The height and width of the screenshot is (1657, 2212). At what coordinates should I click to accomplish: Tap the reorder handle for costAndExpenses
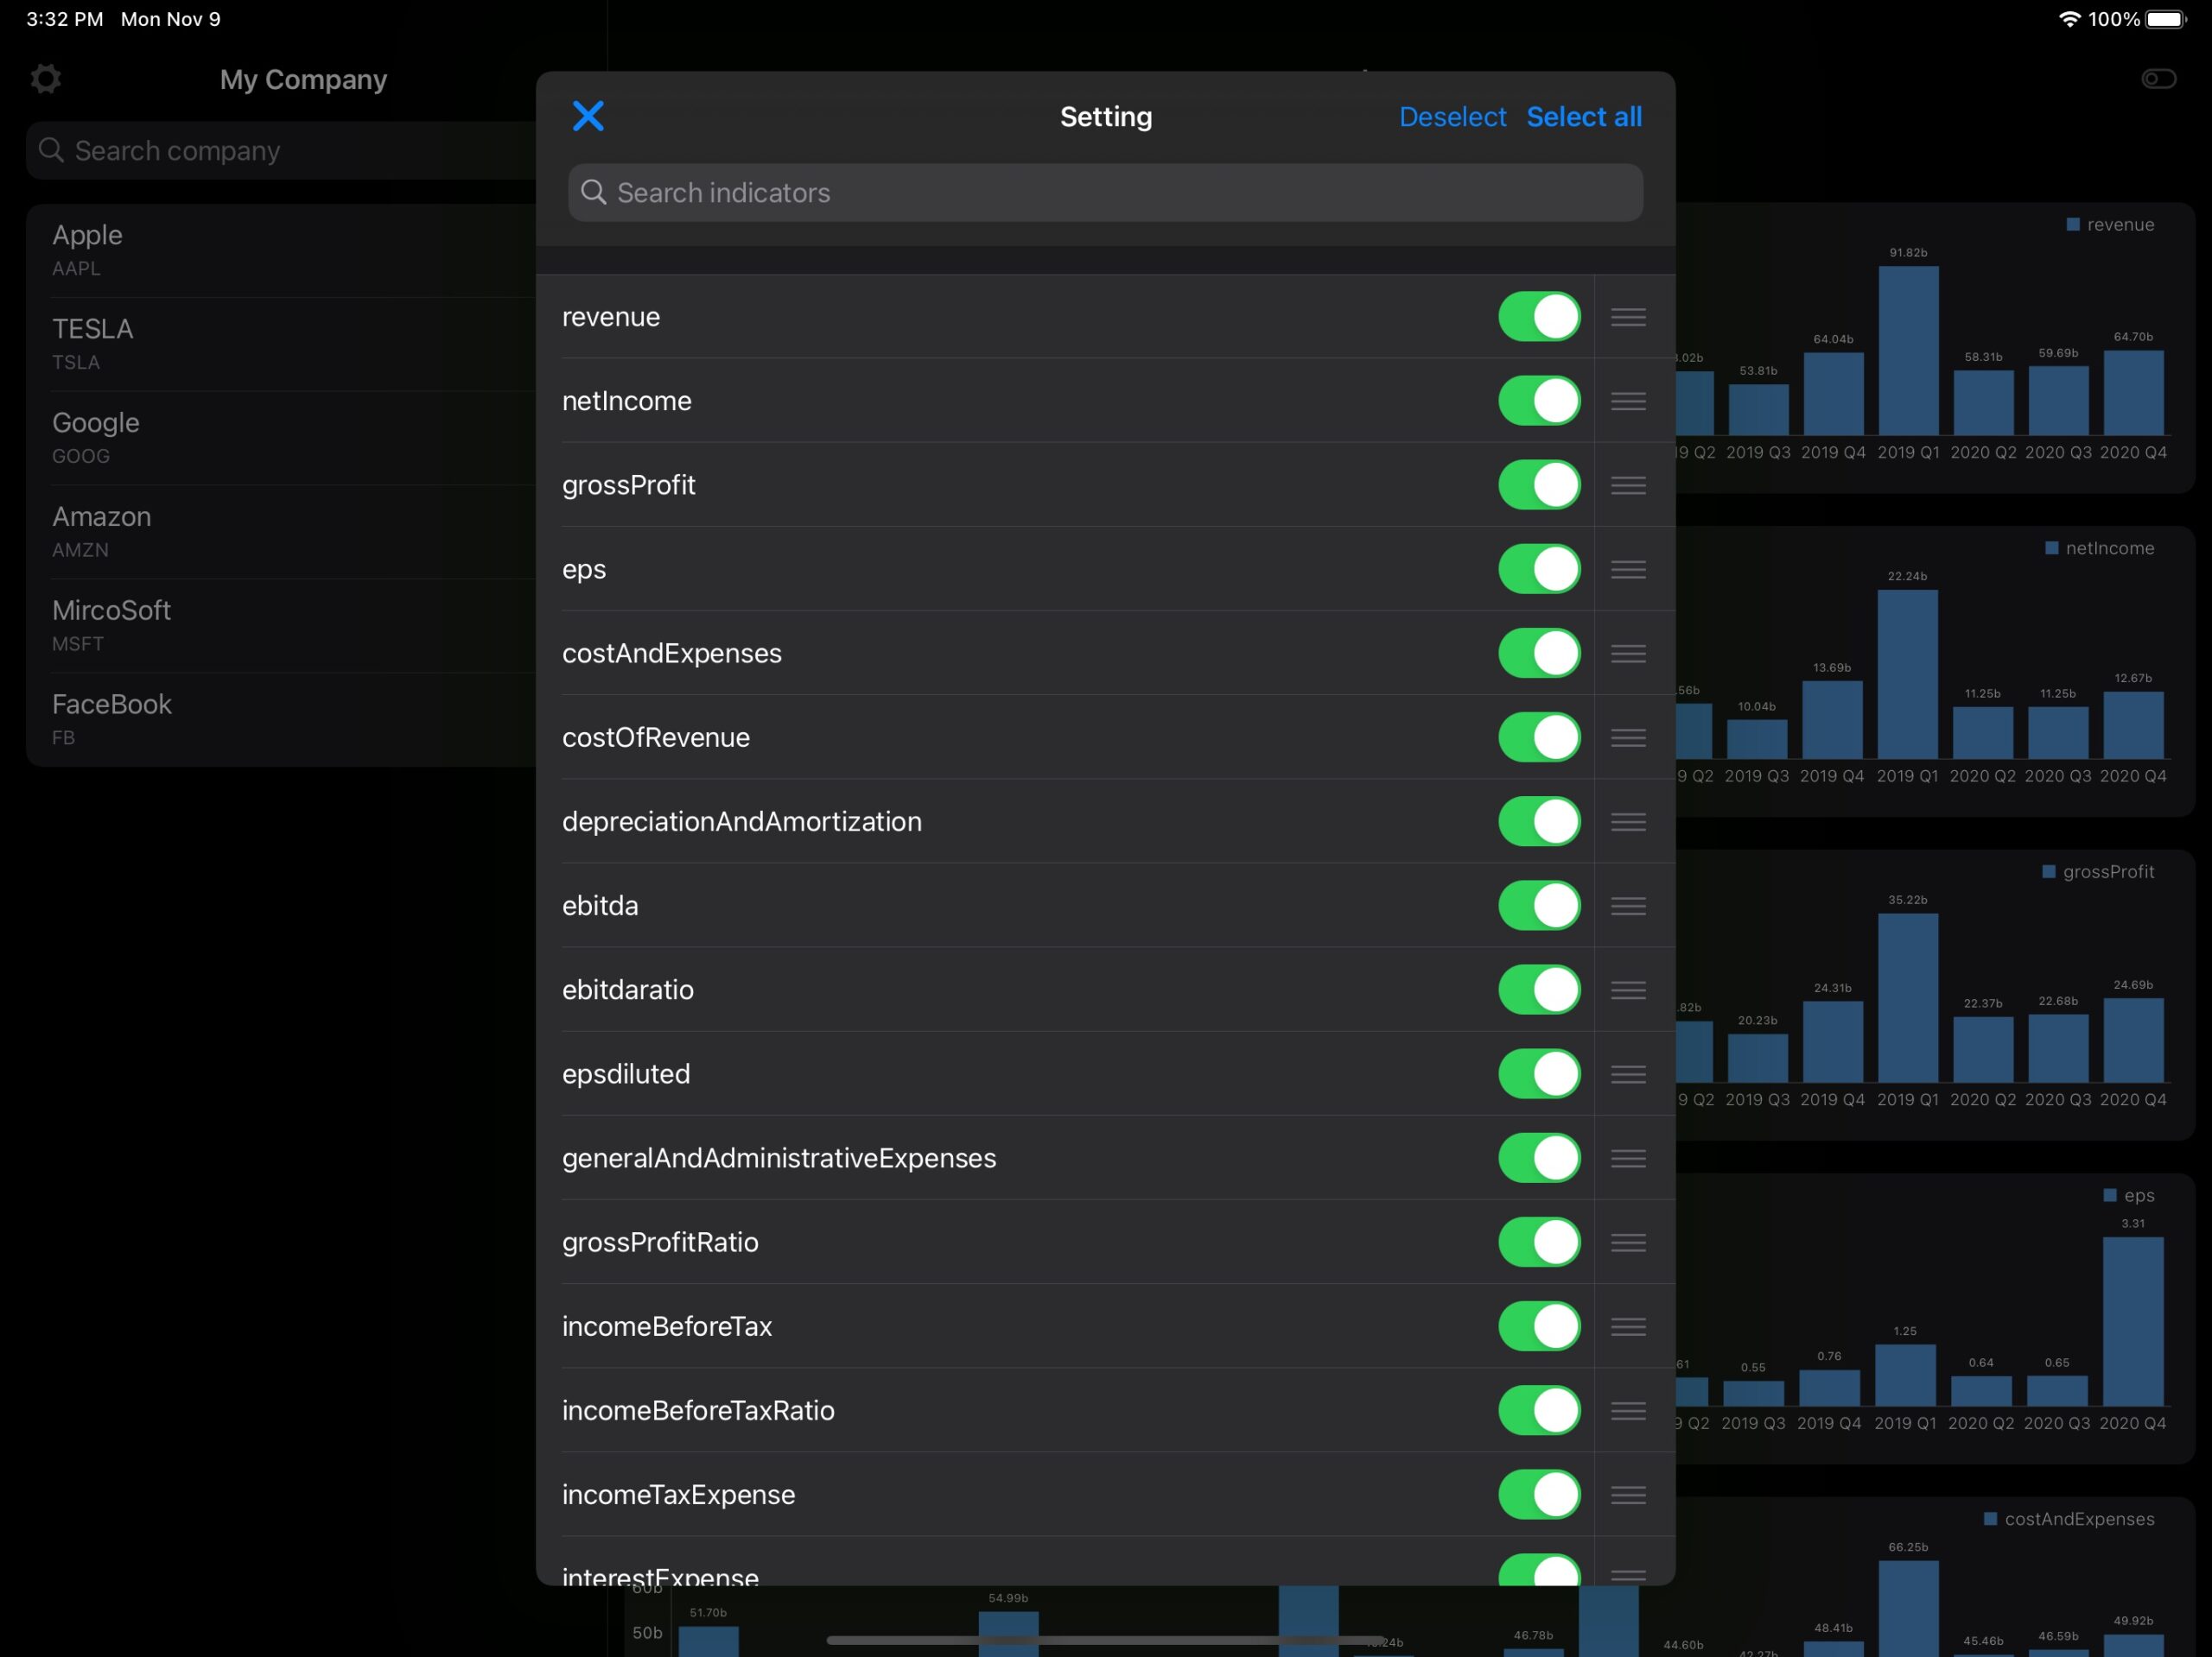[x=1628, y=653]
